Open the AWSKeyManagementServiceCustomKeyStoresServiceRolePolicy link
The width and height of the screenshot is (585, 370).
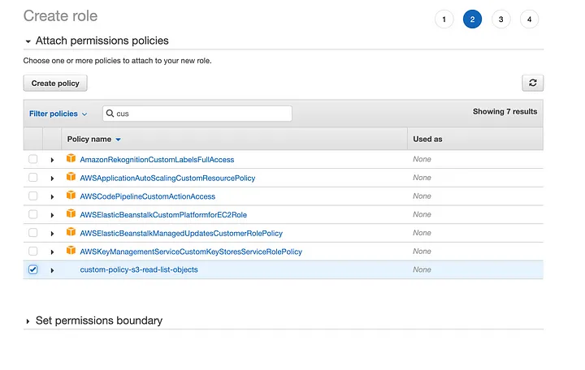tap(191, 252)
